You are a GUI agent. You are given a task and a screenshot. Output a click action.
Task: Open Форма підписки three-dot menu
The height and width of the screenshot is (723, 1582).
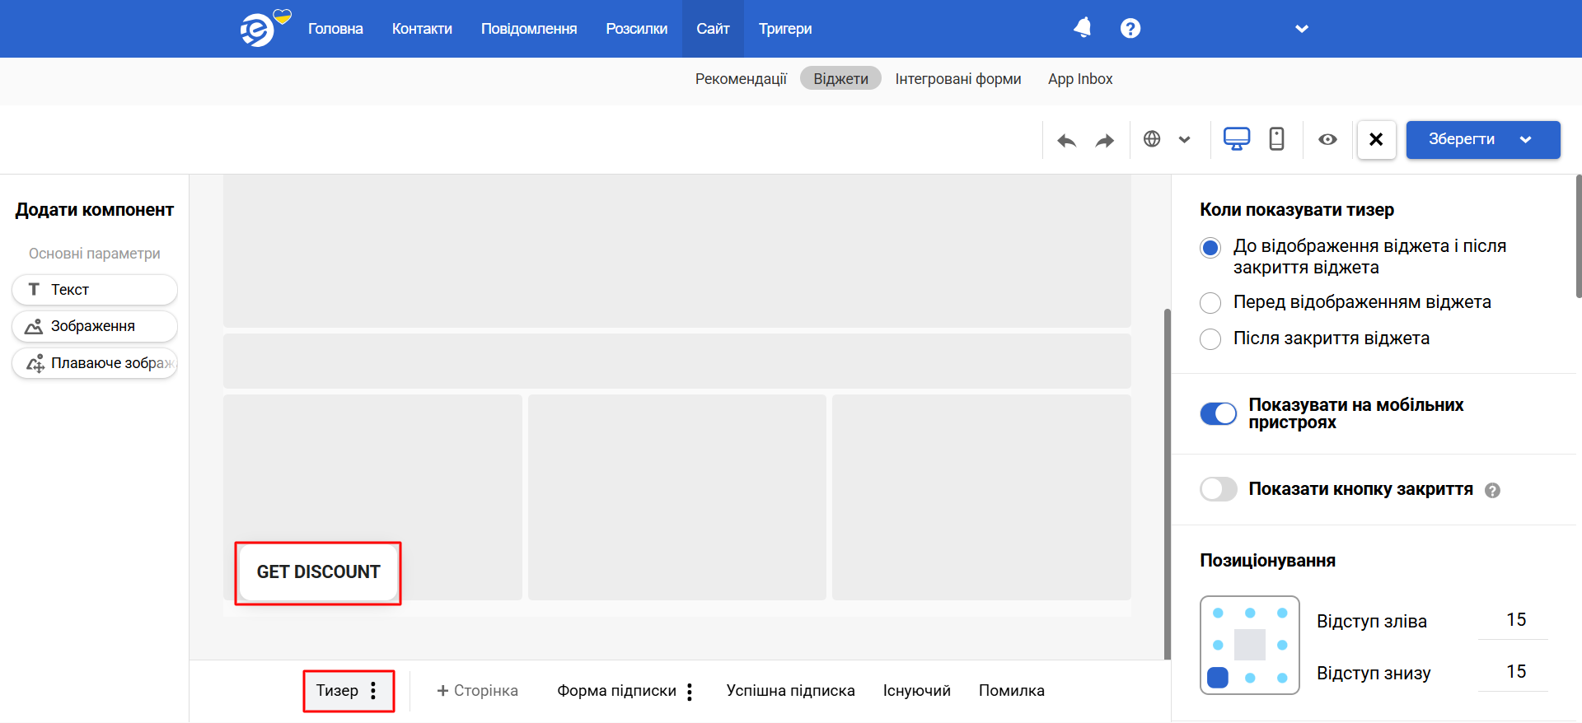pyautogui.click(x=690, y=692)
